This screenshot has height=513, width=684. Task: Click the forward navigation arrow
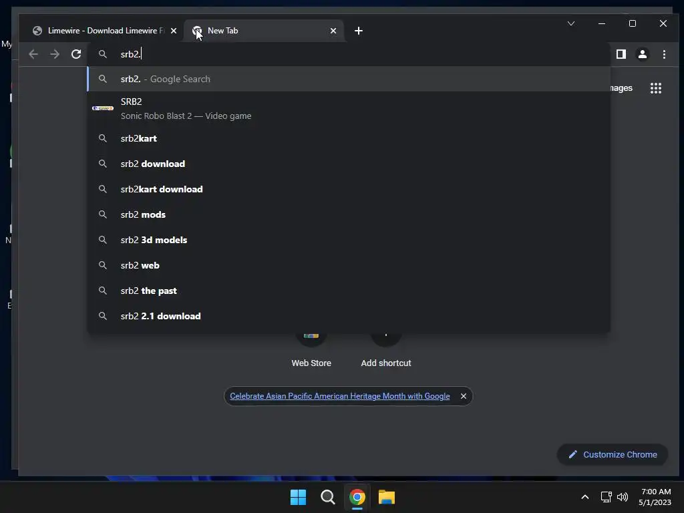55,54
